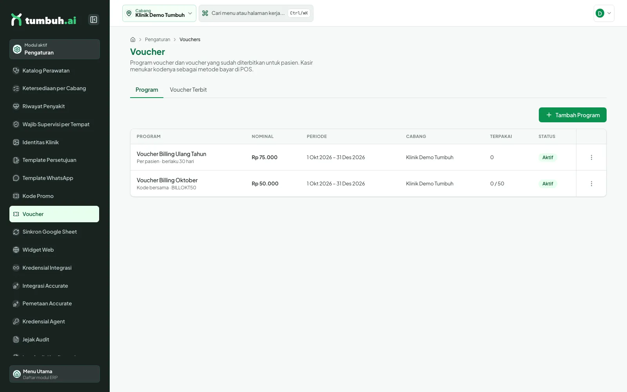Click the Template WhatsApp chat icon

click(16, 178)
